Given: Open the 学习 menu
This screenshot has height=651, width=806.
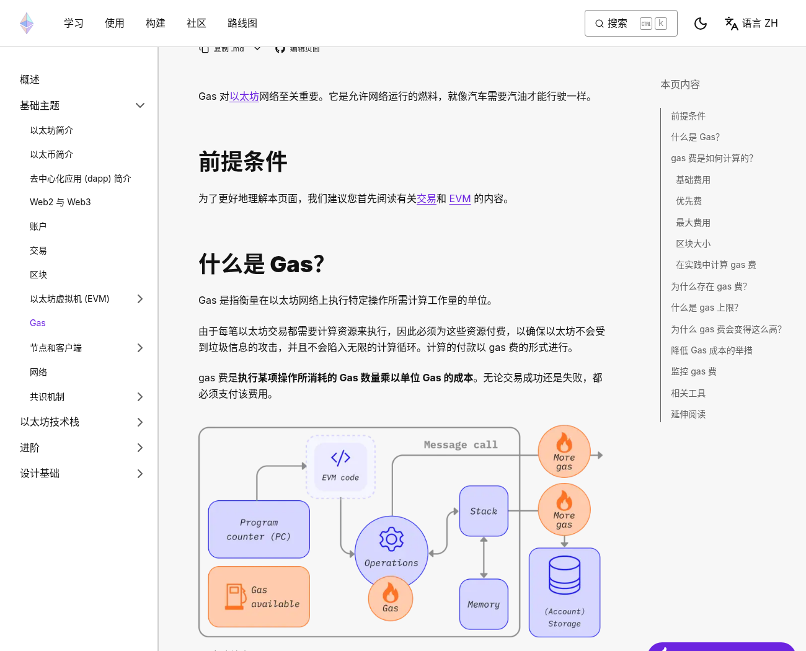Looking at the screenshot, I should [74, 24].
